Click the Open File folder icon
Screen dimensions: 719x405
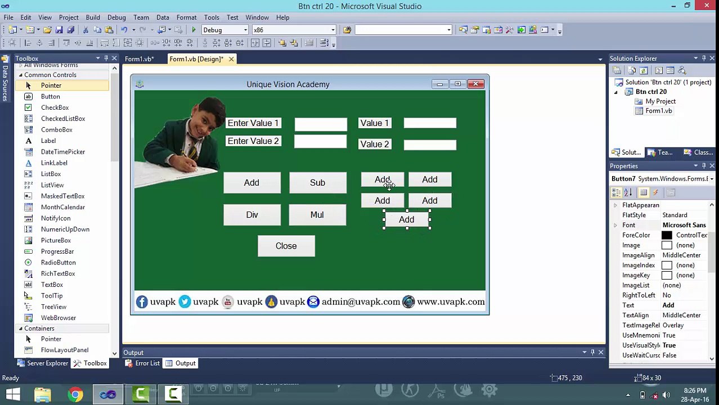click(48, 30)
